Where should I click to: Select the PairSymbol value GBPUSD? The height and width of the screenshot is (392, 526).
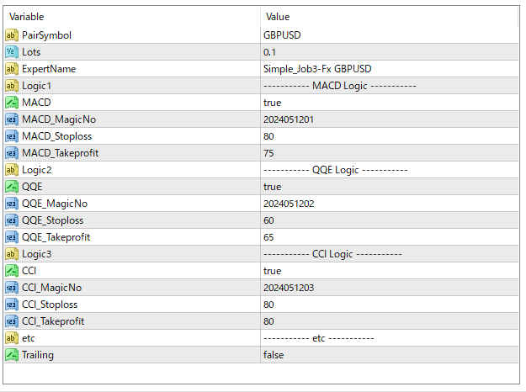click(x=282, y=35)
